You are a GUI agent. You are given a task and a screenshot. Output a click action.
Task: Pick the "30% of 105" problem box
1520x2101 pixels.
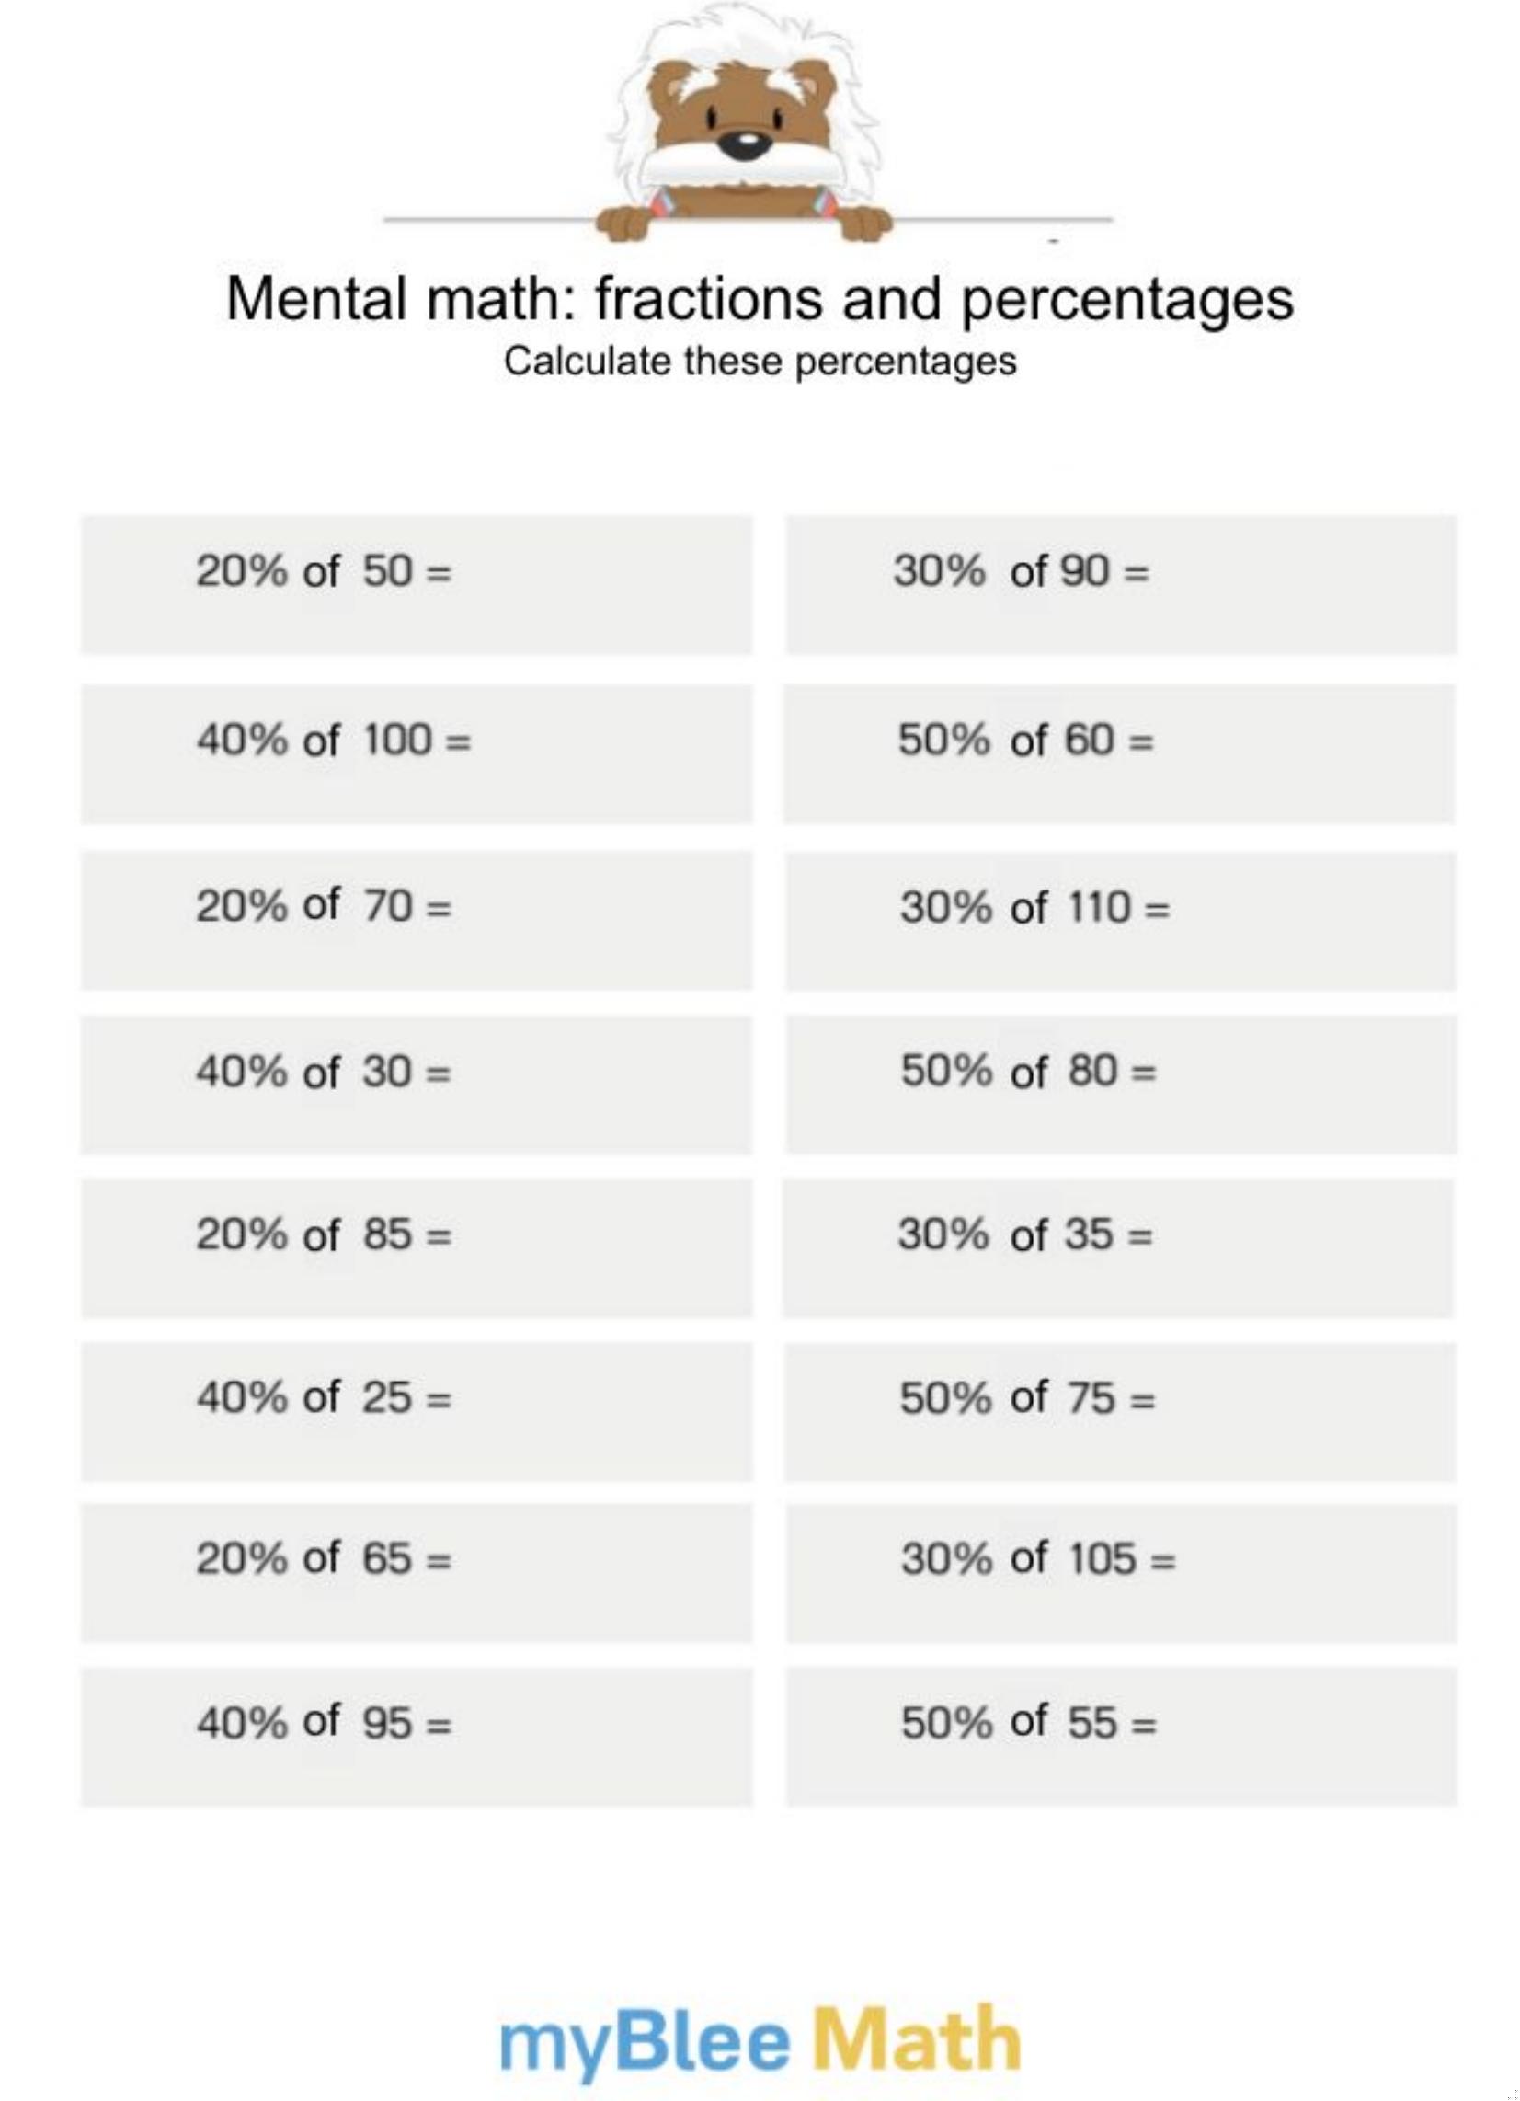point(1121,1574)
